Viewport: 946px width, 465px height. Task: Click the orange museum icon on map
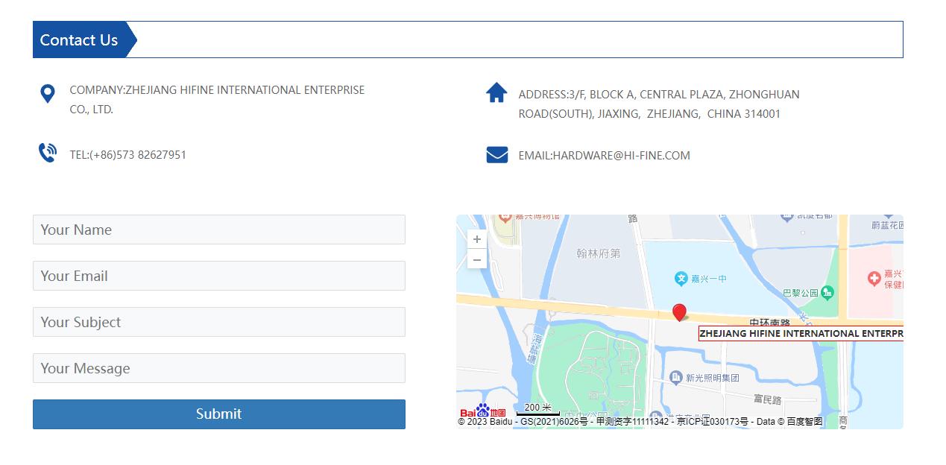(505, 218)
